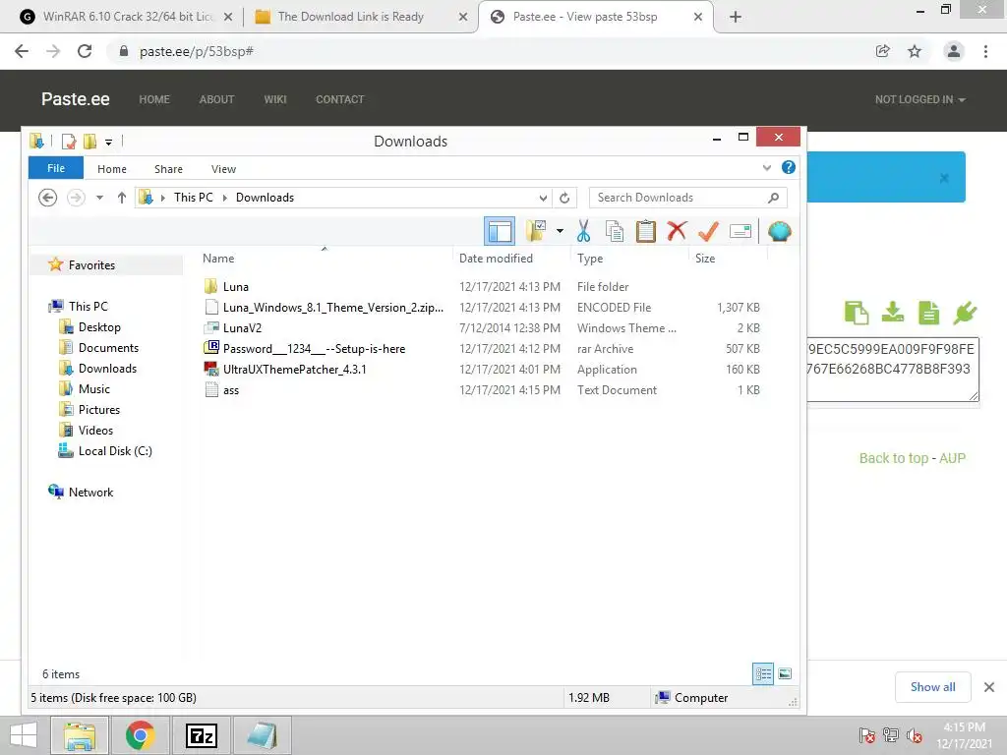Click the New folder quick access icon

coord(89,142)
